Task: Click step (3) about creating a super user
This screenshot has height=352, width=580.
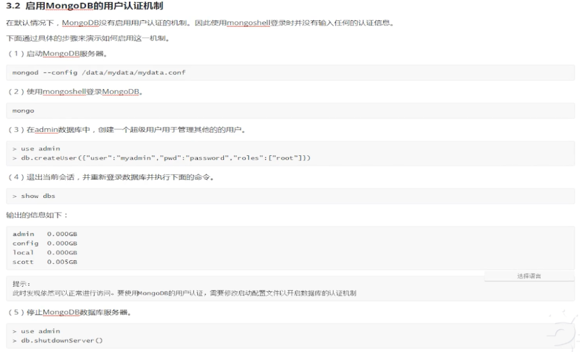Action: 126,130
